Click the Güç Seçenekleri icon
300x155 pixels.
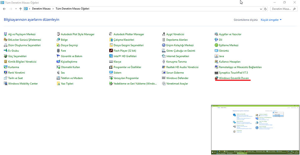click(x=5, y=56)
